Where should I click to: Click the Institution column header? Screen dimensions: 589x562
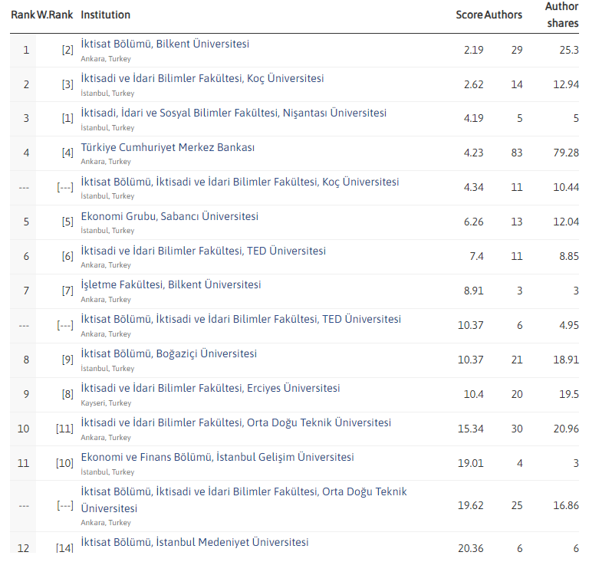pos(106,15)
